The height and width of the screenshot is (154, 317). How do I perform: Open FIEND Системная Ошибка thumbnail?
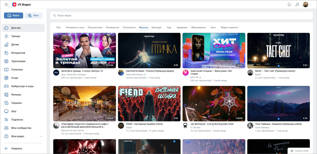pos(149,103)
